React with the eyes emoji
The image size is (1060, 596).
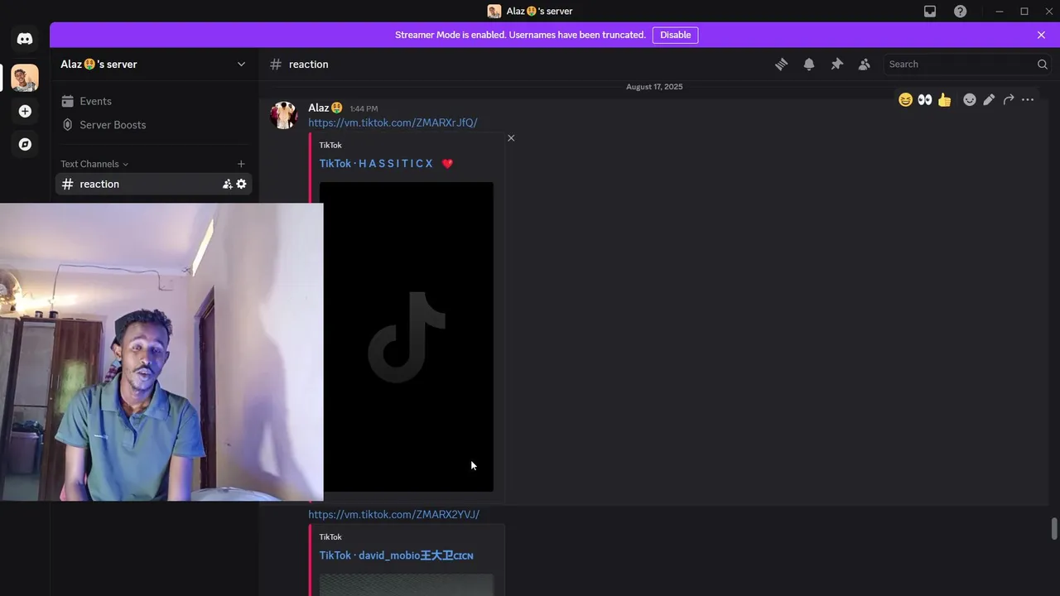point(925,99)
